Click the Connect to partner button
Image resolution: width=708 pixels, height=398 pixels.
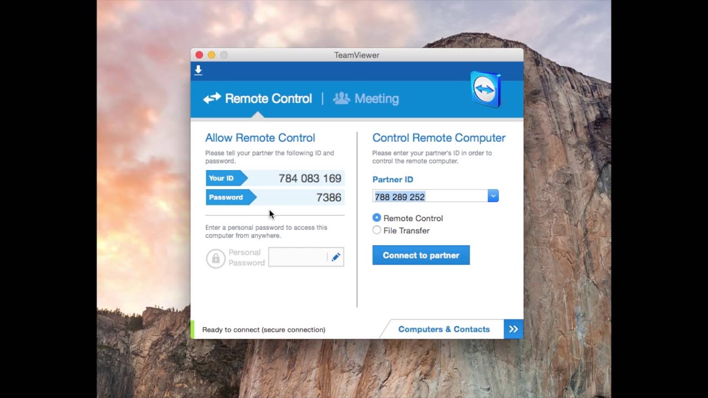point(421,255)
